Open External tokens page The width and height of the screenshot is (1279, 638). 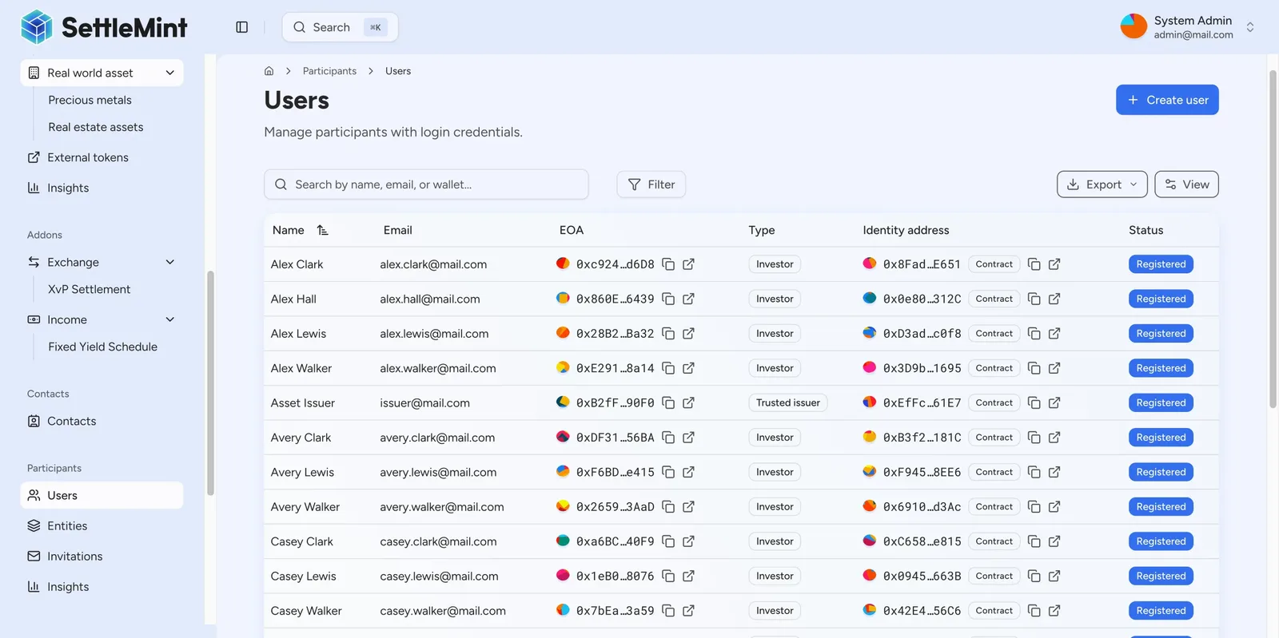coord(88,157)
